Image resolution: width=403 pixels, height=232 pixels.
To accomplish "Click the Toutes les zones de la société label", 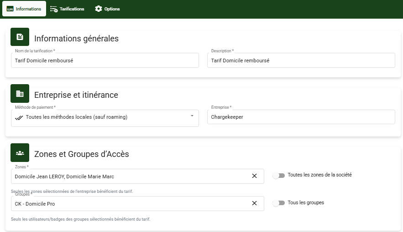I will [x=319, y=175].
